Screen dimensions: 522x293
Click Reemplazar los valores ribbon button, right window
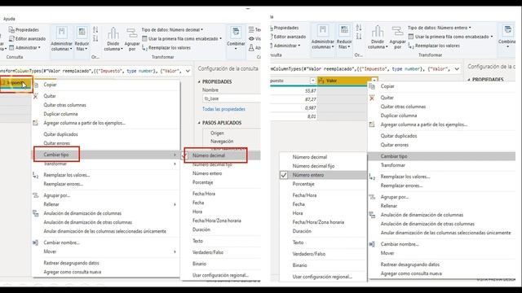pos(434,46)
